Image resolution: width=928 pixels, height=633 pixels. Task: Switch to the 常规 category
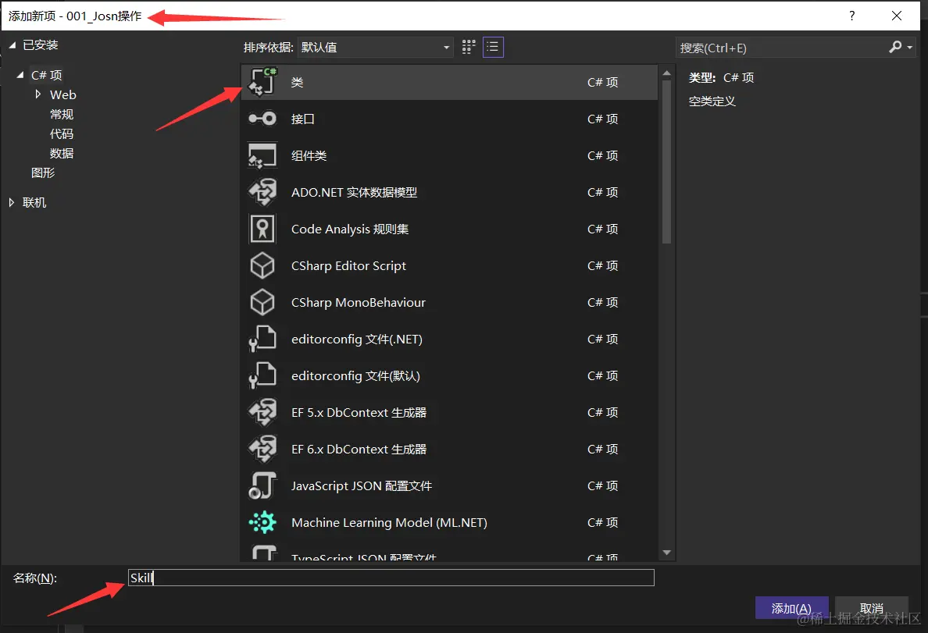click(x=61, y=114)
